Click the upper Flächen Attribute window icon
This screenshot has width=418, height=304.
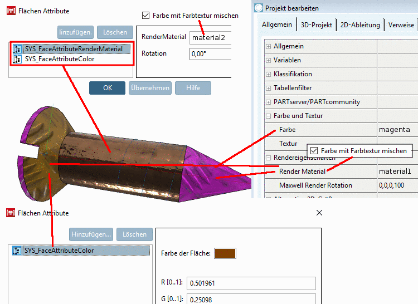click(x=11, y=11)
